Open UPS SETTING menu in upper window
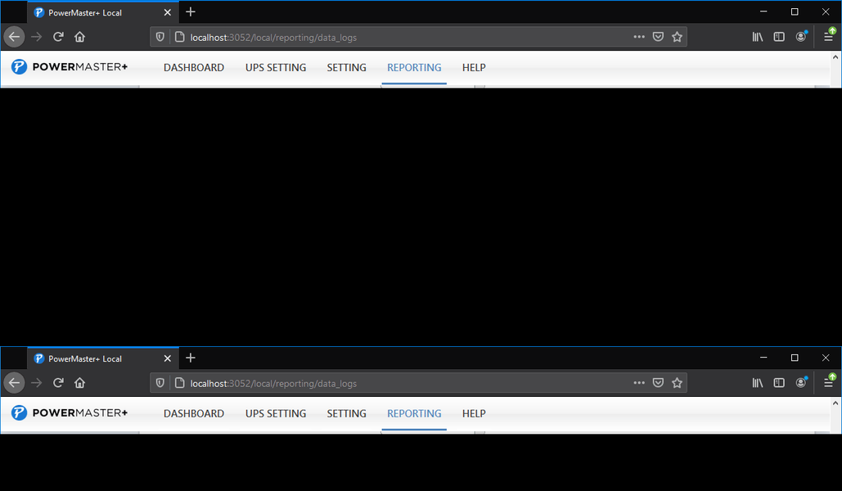 pyautogui.click(x=276, y=68)
